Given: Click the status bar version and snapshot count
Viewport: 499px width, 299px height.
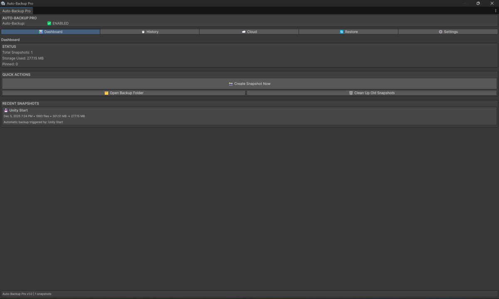Looking at the screenshot, I should [x=27, y=294].
